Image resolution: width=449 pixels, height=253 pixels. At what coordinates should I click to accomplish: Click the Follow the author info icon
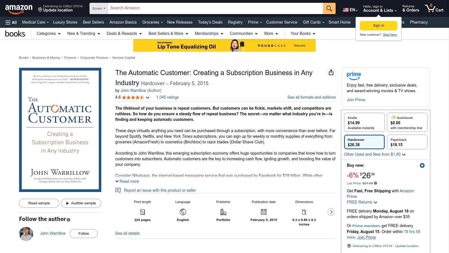click(x=68, y=220)
